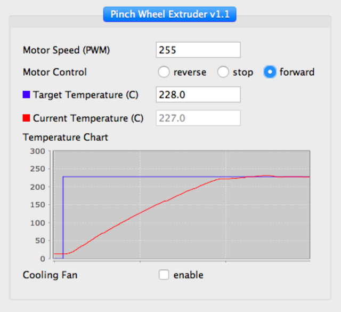Click the 'forward' radio label text
Image resolution: width=341 pixels, height=312 pixels.
click(297, 72)
